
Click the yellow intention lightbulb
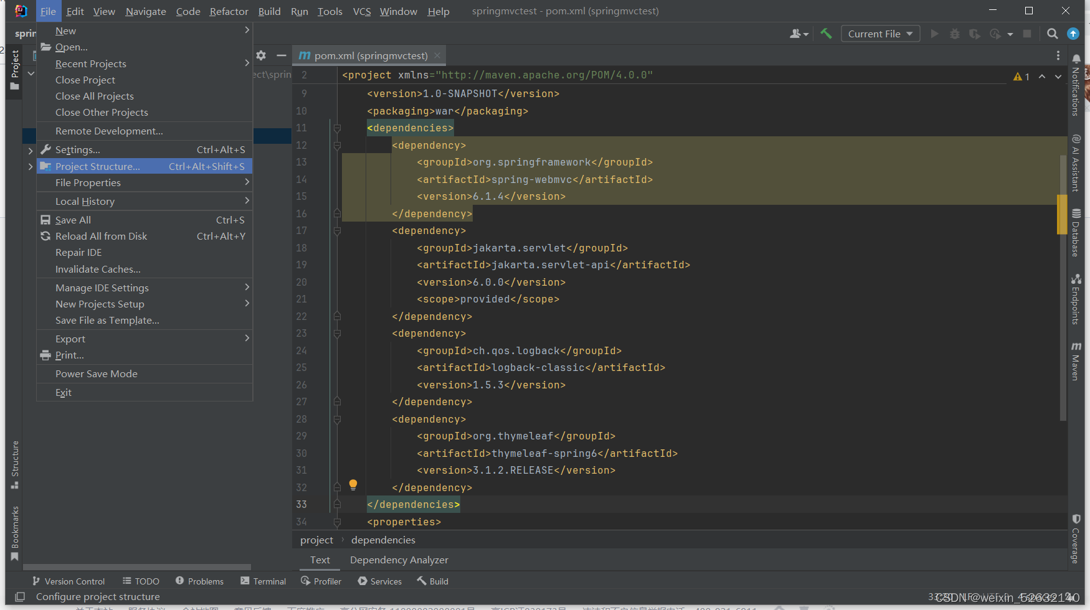(x=353, y=485)
